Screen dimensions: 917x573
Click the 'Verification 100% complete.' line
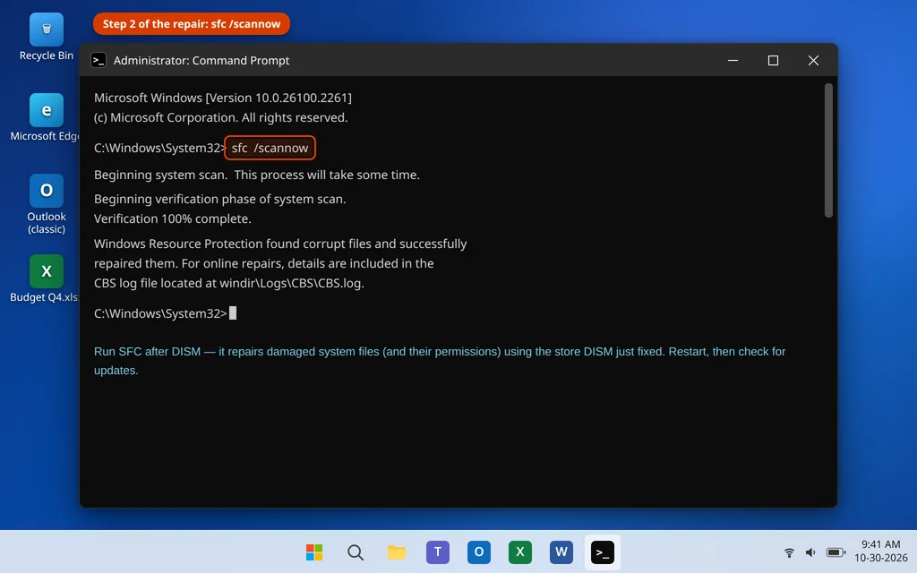point(173,218)
